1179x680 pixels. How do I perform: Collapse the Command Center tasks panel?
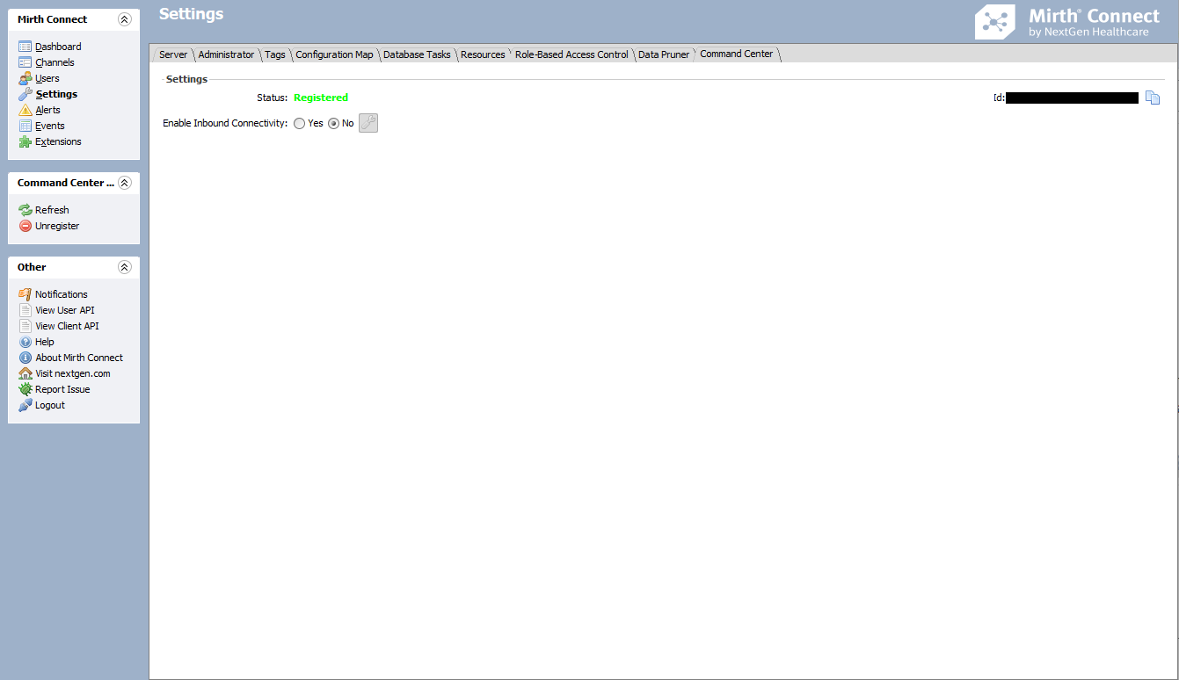(x=124, y=183)
